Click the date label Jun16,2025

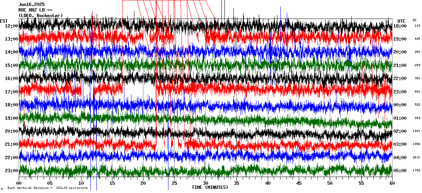[x=32, y=4]
